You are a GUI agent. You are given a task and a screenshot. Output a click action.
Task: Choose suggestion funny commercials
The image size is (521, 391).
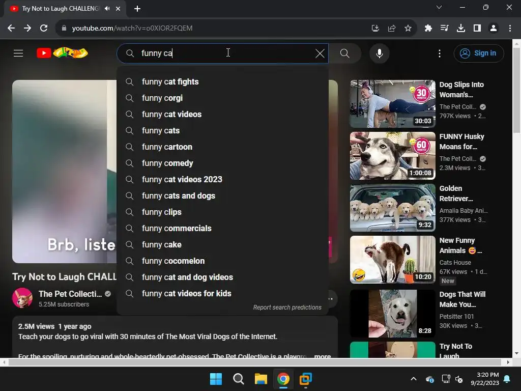coord(223,229)
